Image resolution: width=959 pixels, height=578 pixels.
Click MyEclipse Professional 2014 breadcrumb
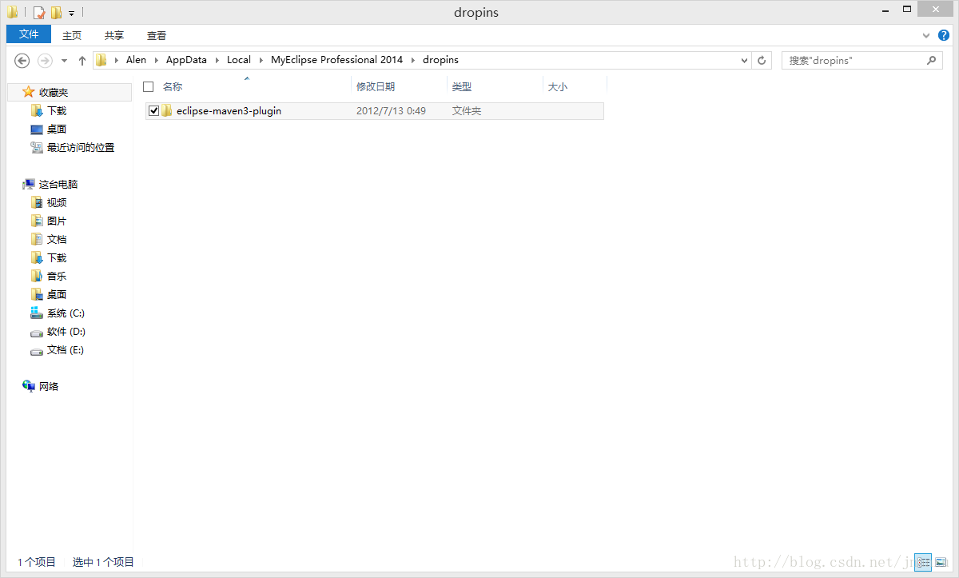pos(336,60)
